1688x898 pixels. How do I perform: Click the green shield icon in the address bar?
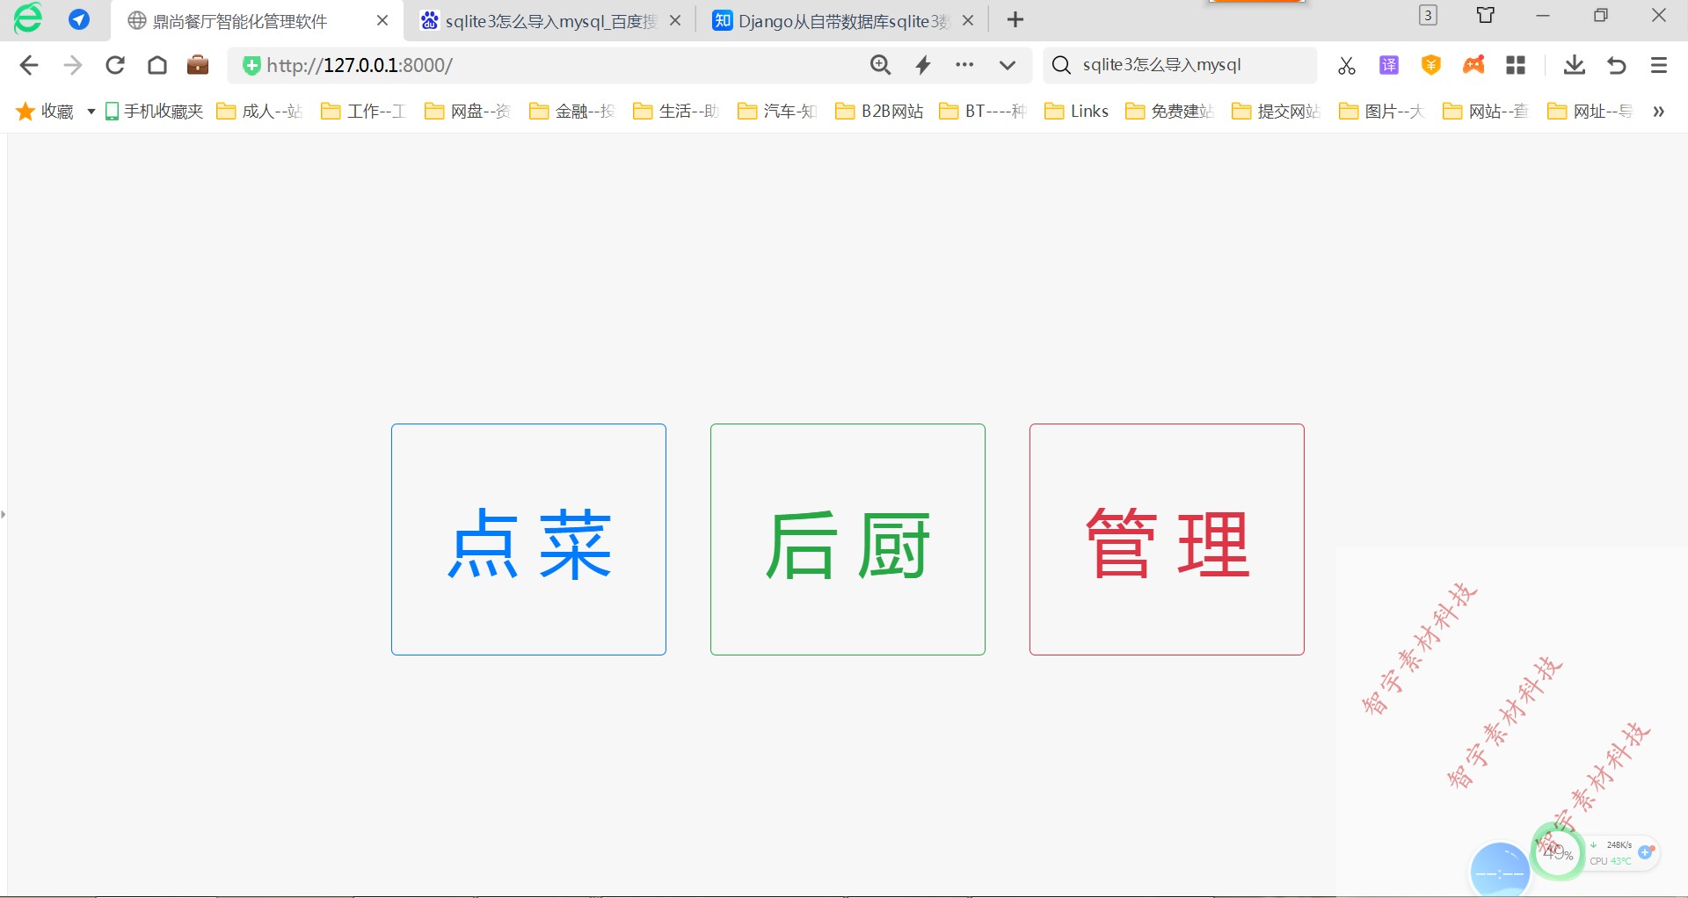tap(251, 65)
